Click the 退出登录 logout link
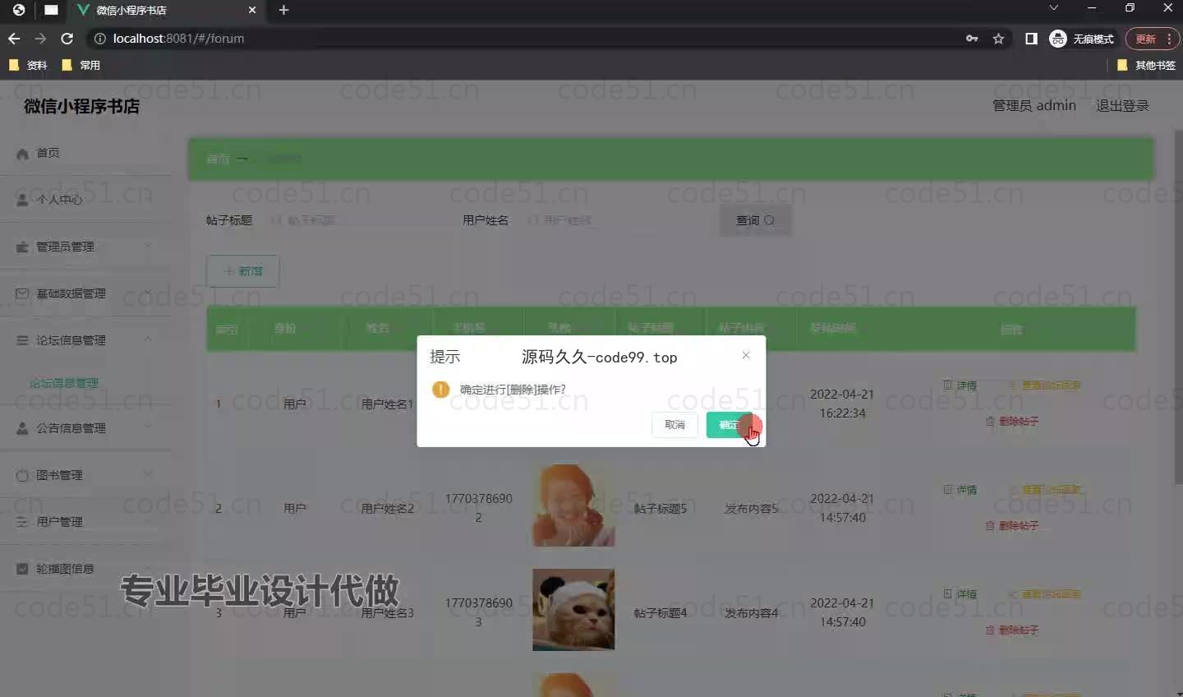The image size is (1183, 697). pyautogui.click(x=1122, y=105)
